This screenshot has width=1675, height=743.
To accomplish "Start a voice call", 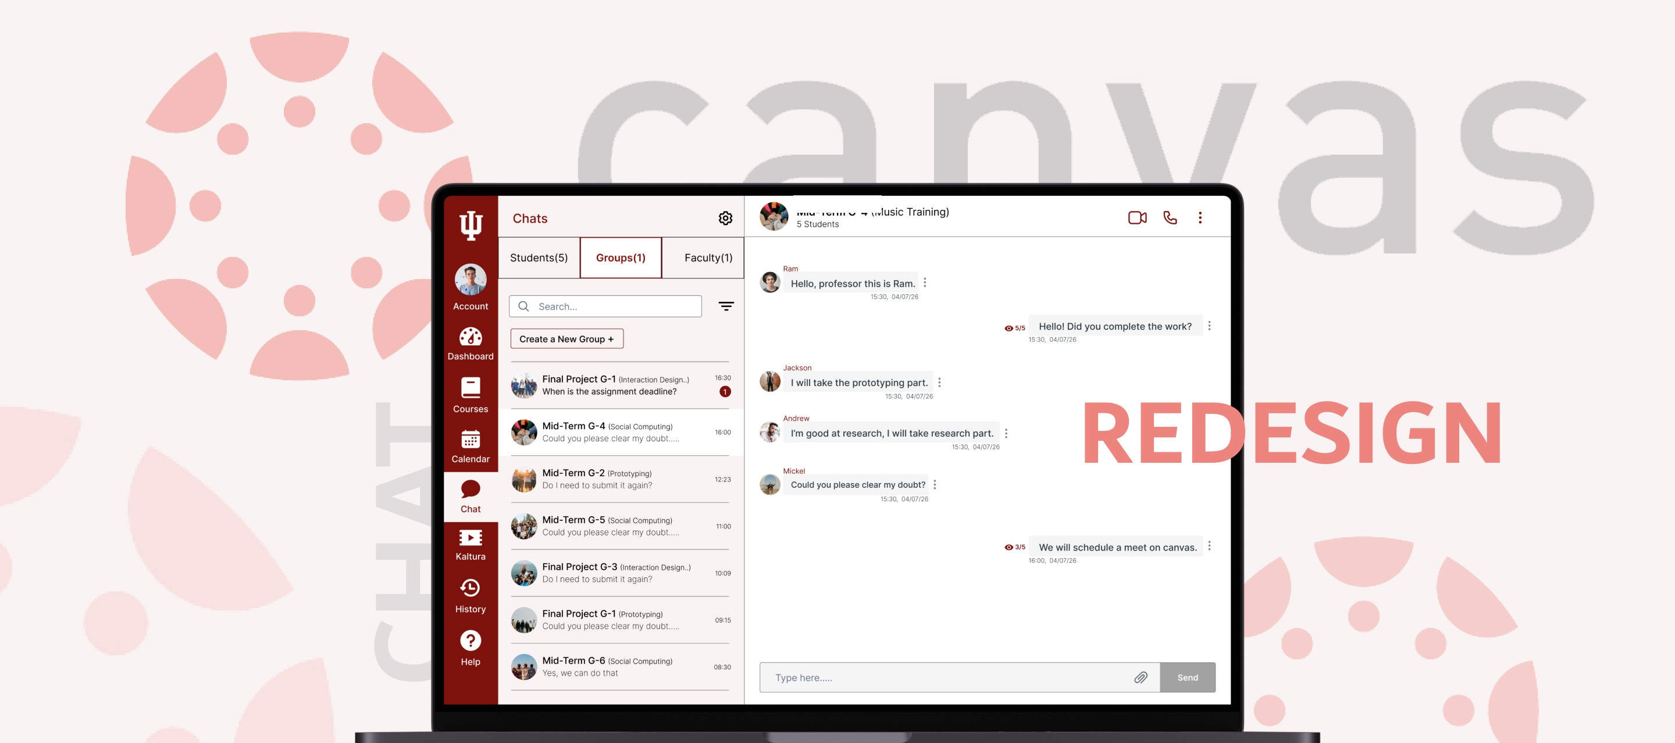I will point(1170,218).
